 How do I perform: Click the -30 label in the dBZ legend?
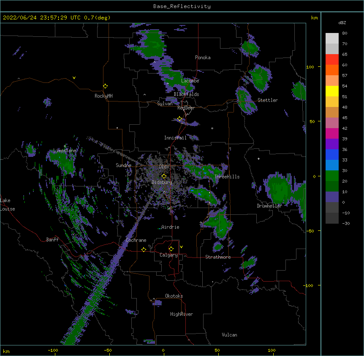point(346,223)
